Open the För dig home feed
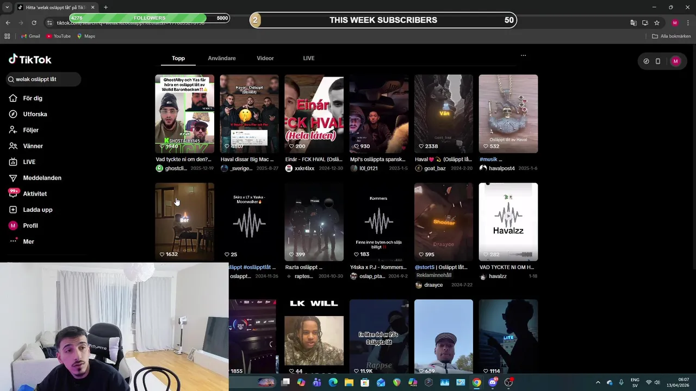Image resolution: width=696 pixels, height=391 pixels. click(26, 98)
